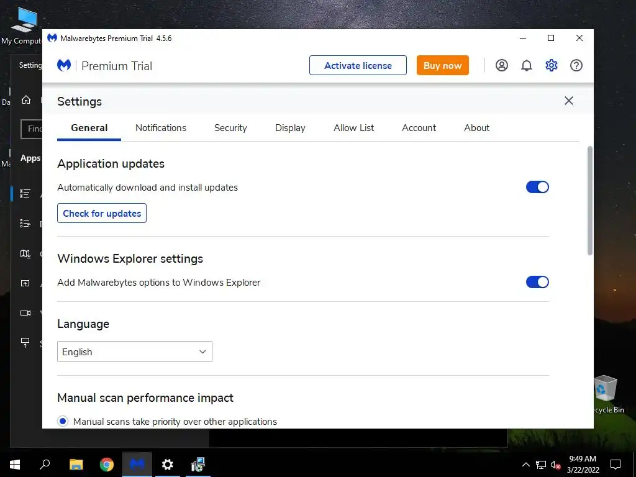This screenshot has height=477, width=636.
Task: Show hidden system tray icons
Action: [525, 465]
